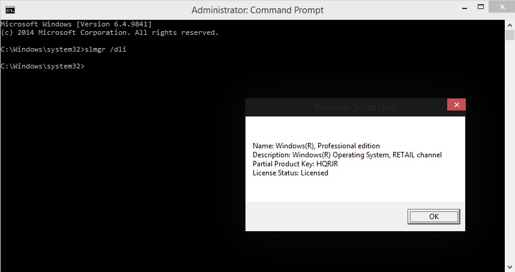515x272 pixels.
Task: Click the vertical scrollbar thumb
Action: point(510,35)
